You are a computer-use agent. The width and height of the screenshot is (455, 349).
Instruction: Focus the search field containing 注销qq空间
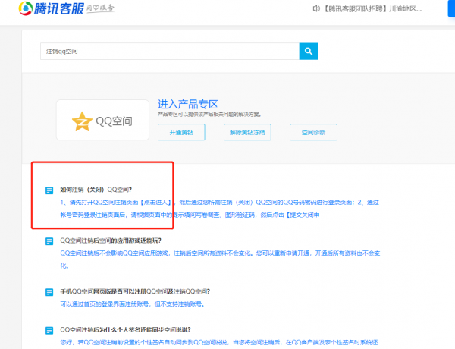point(170,52)
